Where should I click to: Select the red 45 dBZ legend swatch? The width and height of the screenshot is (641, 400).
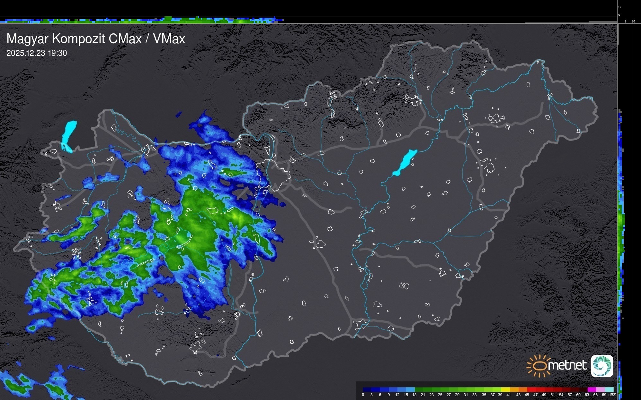[x=531, y=390]
